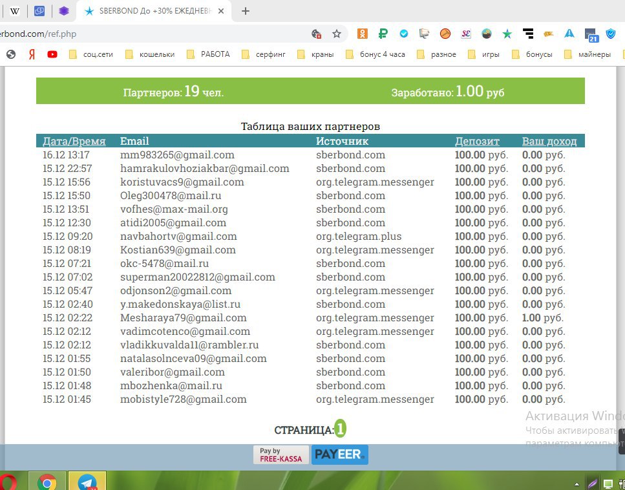This screenshot has height=490, width=625.
Task: Show hidden system tray icons
Action: pos(577,484)
